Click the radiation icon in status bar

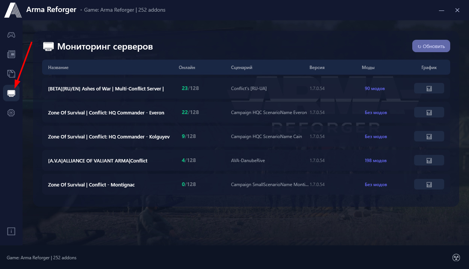(456, 257)
